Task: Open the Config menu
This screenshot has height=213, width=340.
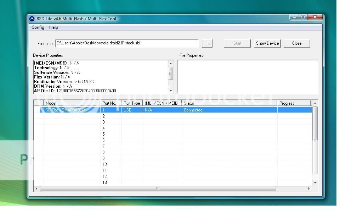Action: click(x=38, y=27)
